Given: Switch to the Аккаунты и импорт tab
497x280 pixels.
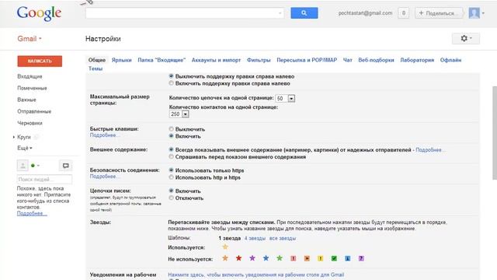Looking at the screenshot, I should click(216, 60).
